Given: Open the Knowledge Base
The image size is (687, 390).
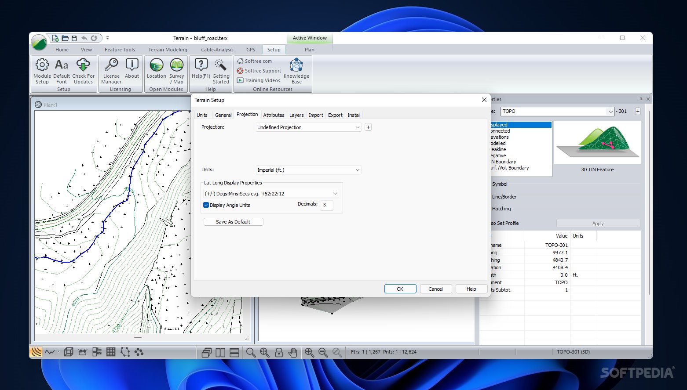Looking at the screenshot, I should coord(296,71).
